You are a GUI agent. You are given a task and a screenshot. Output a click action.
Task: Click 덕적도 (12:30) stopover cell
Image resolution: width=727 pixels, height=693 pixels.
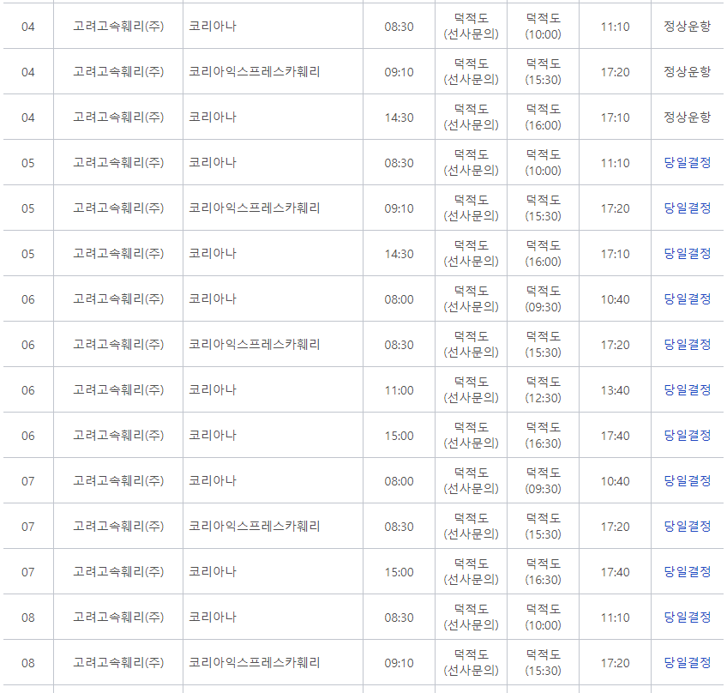coord(543,390)
